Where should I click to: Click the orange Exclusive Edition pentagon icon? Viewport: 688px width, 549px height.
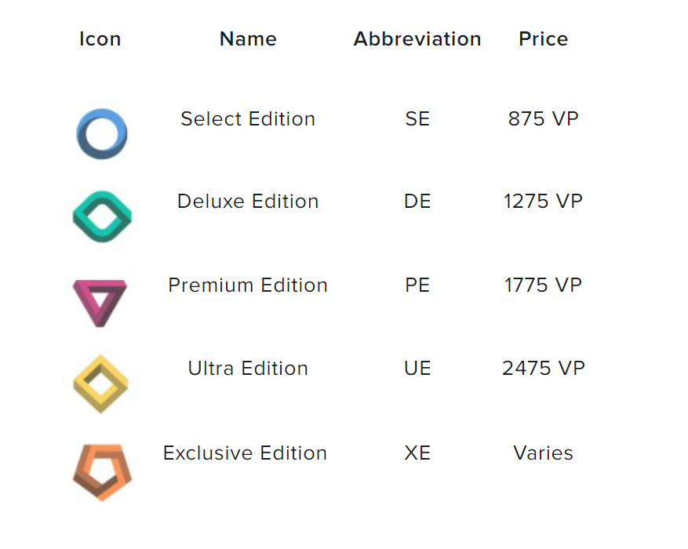click(x=102, y=471)
